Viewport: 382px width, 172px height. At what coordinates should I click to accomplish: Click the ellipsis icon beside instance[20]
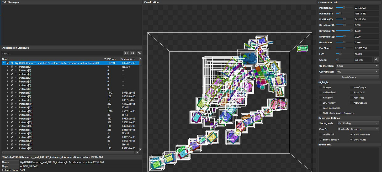(x=16, y=141)
